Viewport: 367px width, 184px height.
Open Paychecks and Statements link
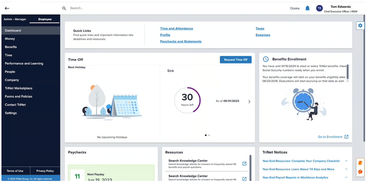click(181, 41)
